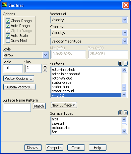Image resolution: width=131 pixels, height=154 pixels.
Task: Select exhaust-fan in Surface Types list
Action: (86, 128)
